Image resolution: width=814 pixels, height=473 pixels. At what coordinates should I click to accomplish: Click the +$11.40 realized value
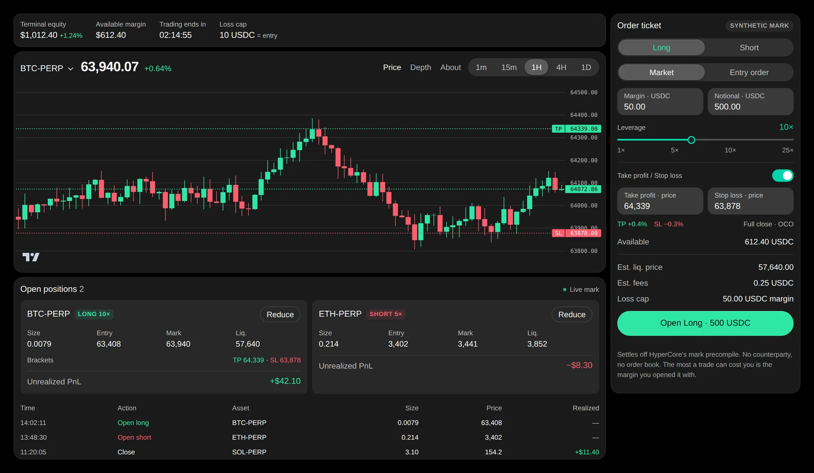587,452
